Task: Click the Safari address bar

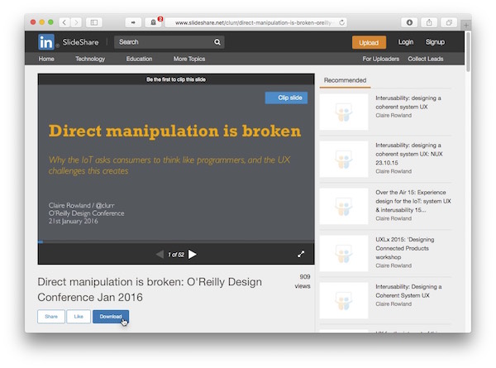Action: click(255, 22)
